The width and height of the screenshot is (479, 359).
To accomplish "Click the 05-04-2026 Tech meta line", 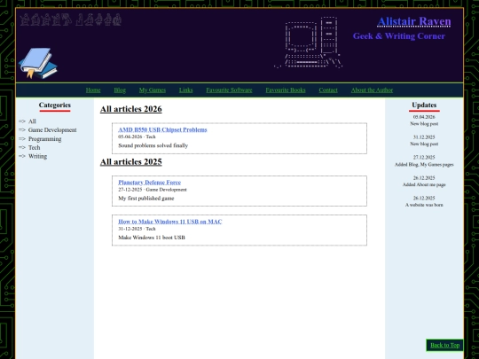I will point(137,137).
